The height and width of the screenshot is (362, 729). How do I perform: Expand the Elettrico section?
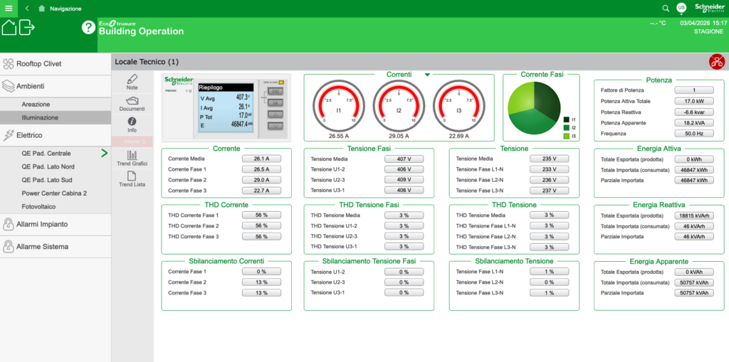(30, 134)
